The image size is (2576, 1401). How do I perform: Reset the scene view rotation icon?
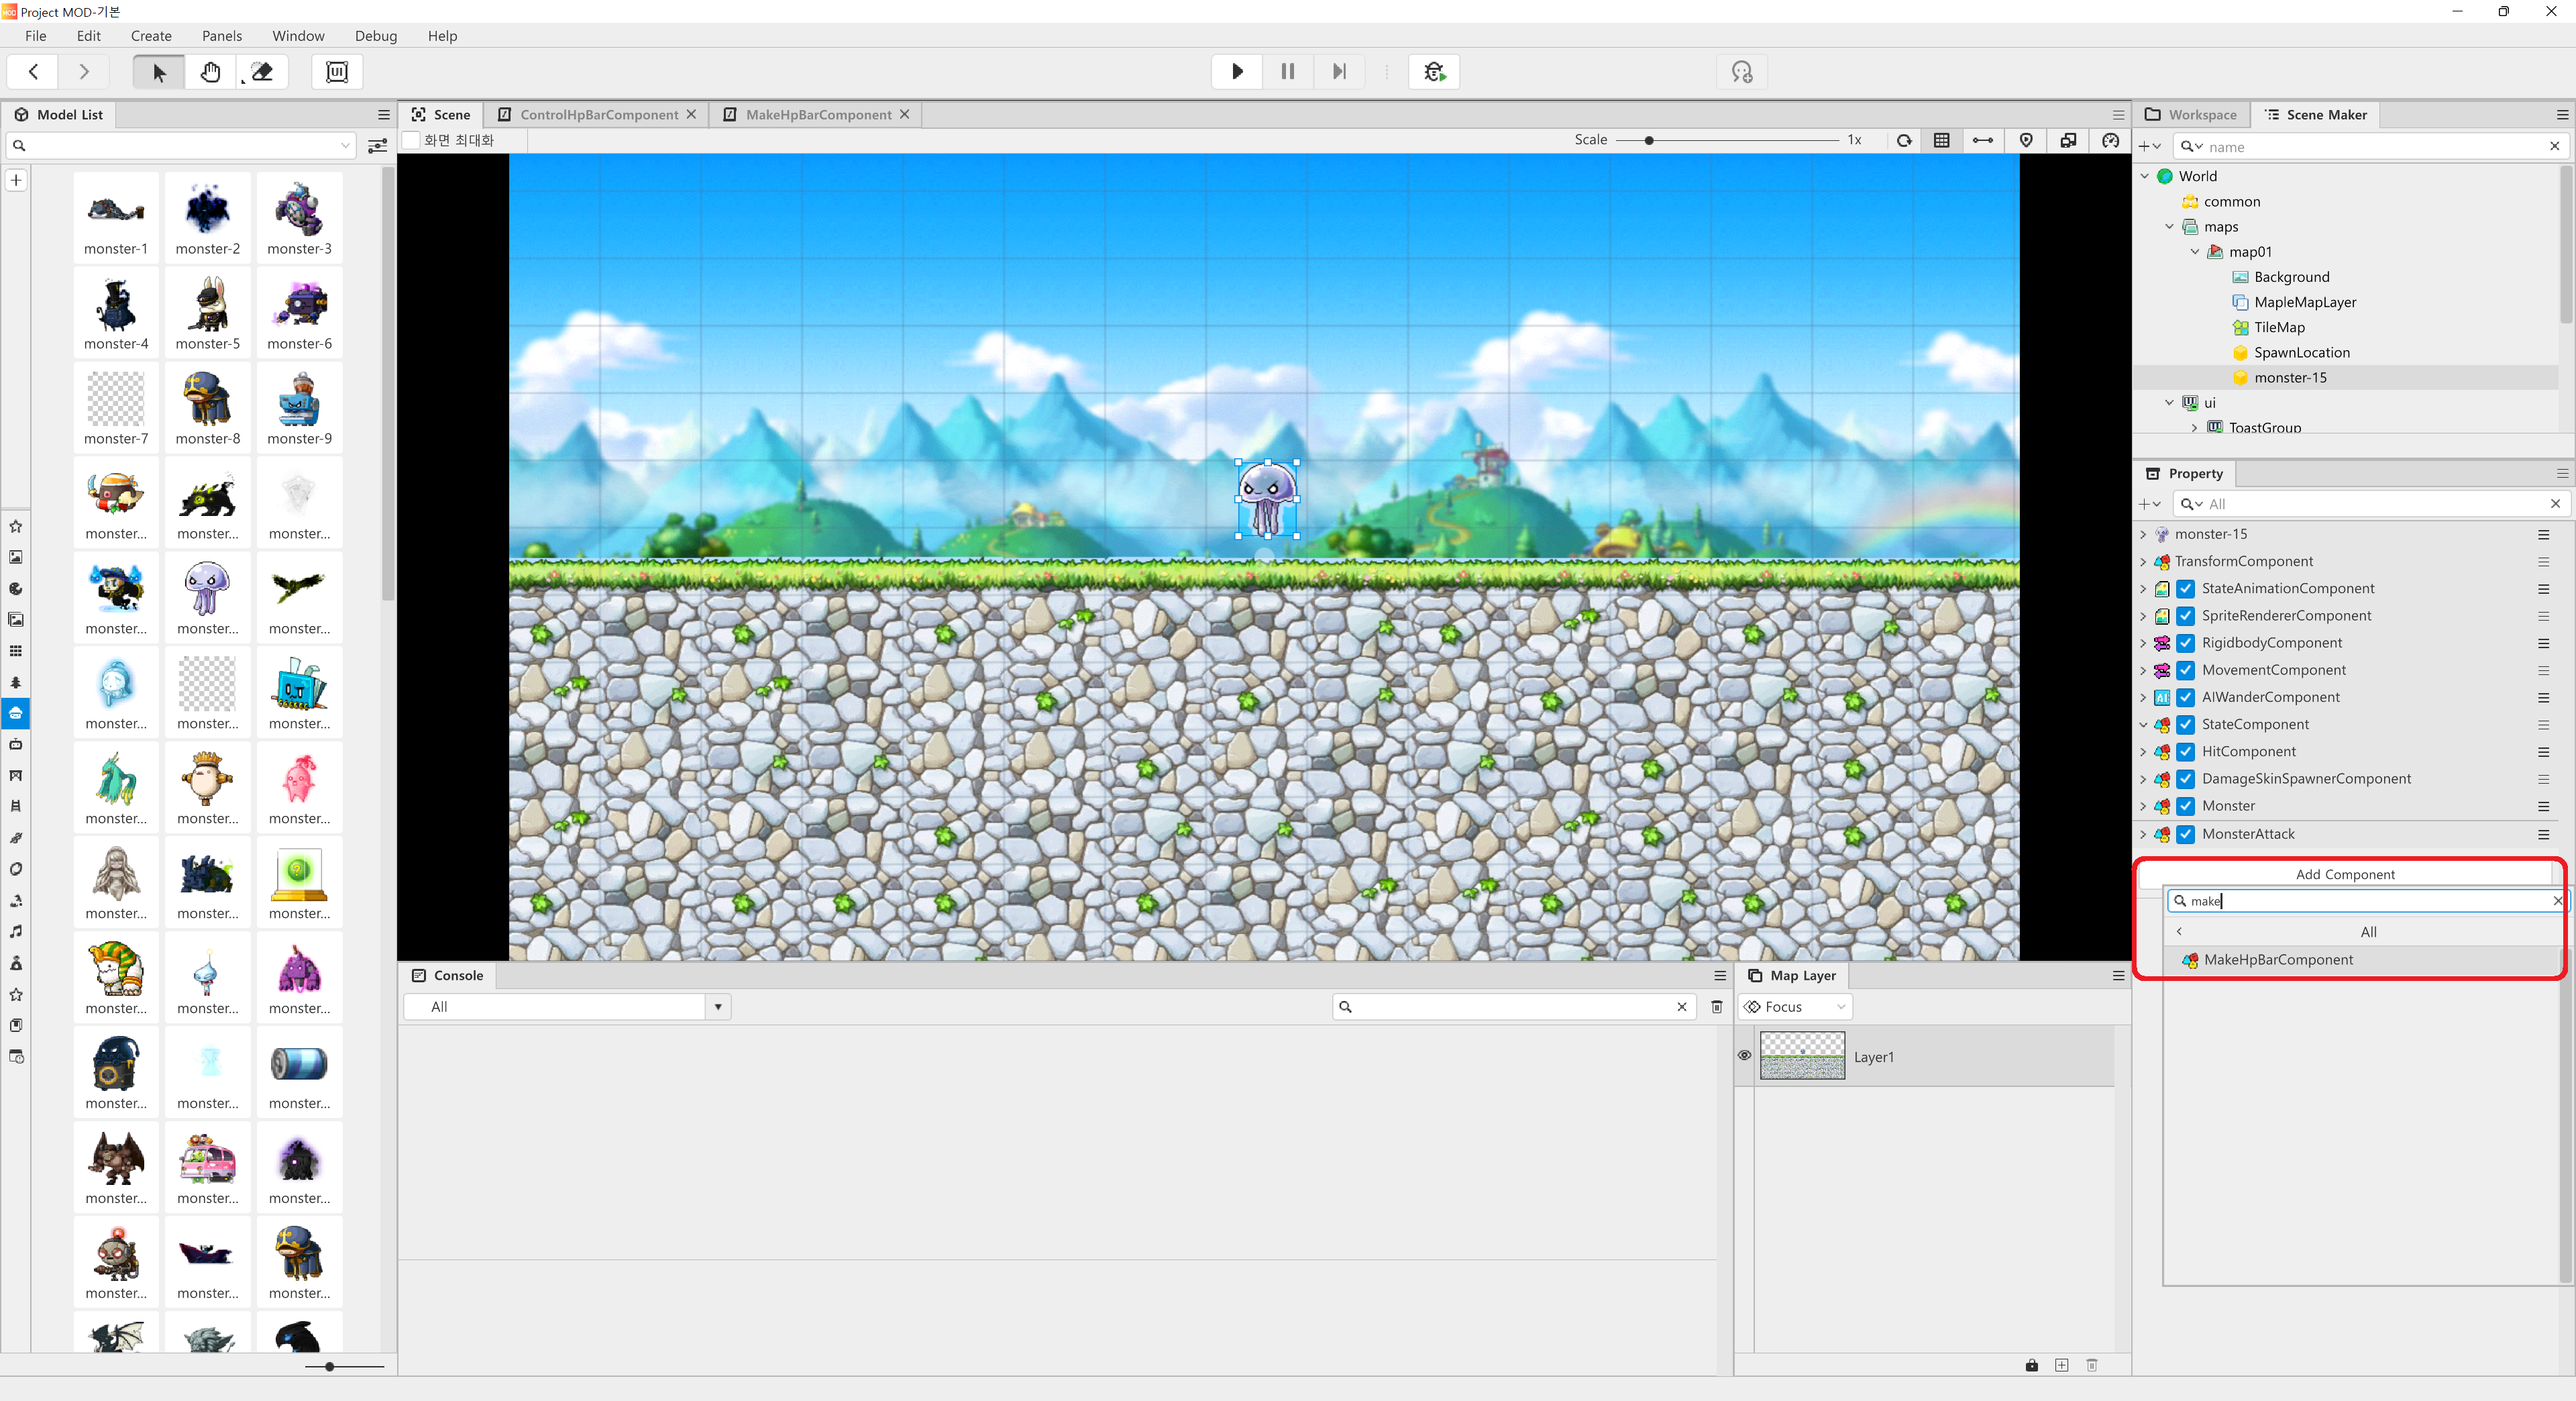coord(1904,140)
